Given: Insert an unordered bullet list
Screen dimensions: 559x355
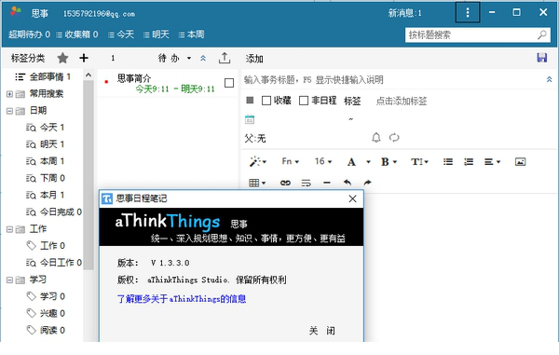Looking at the screenshot, I should 448,162.
